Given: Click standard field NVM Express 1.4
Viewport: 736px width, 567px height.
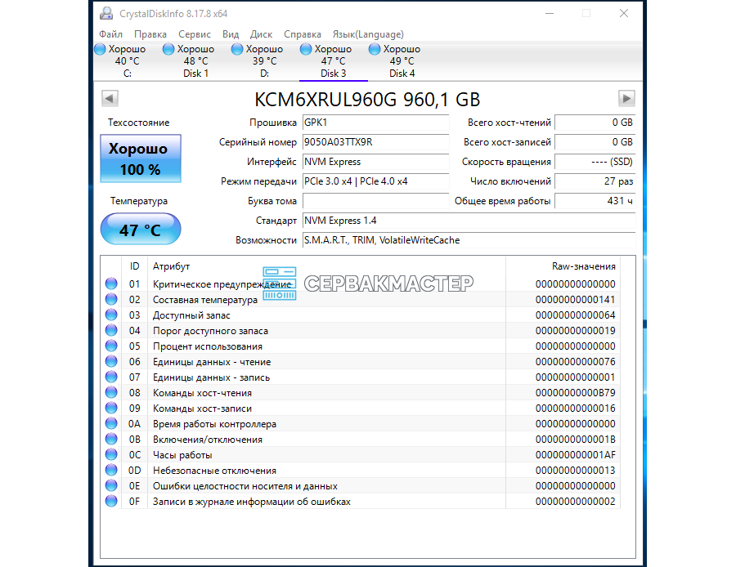Looking at the screenshot, I should click(x=469, y=221).
